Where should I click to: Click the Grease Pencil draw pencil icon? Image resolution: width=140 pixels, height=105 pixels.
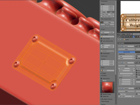(x=101, y=22)
